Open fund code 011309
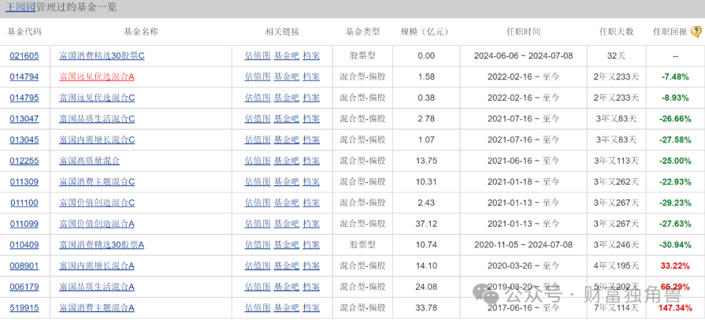The height and width of the screenshot is (323, 705). [24, 182]
